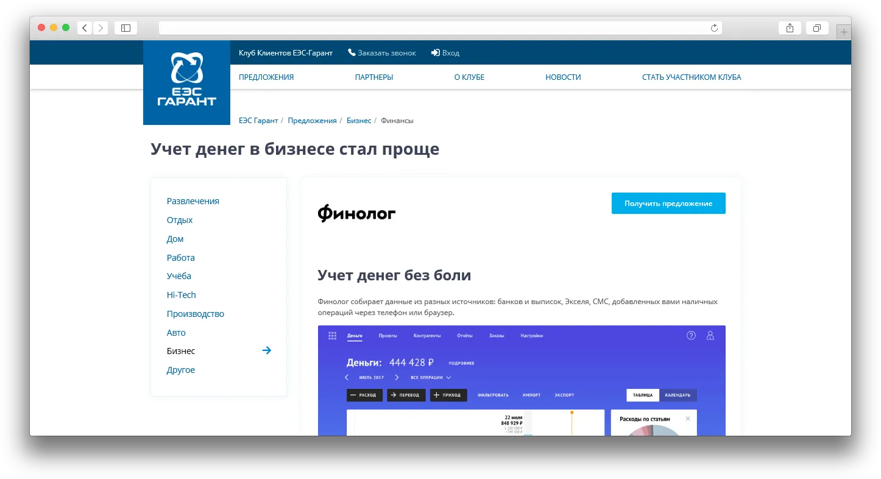Open the ПАРТНЕРЫ menu
Viewport: 881px width, 479px height.
pos(374,77)
